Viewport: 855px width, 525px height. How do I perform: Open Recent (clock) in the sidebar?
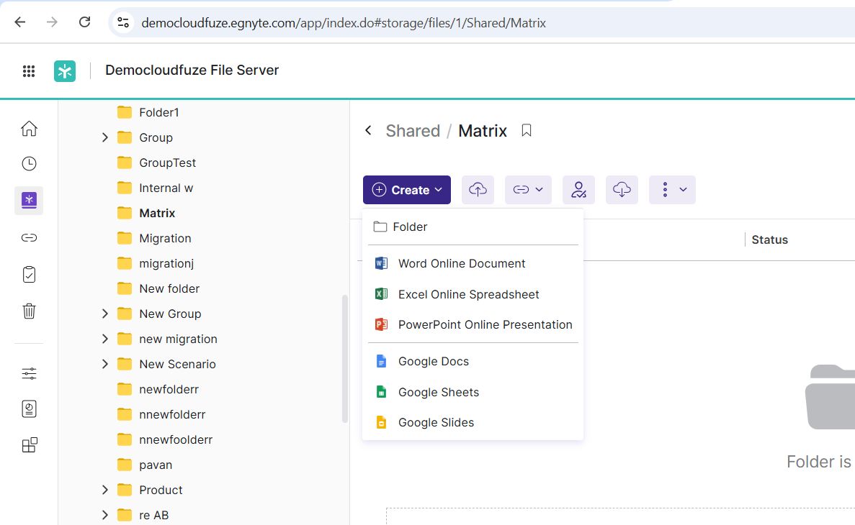(29, 164)
